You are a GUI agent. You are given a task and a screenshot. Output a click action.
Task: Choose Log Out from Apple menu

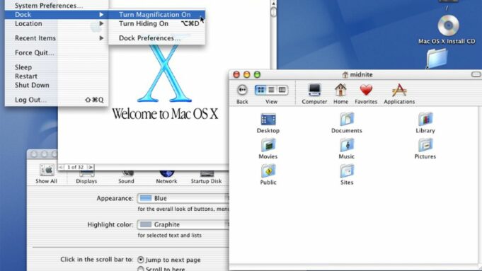tap(57, 100)
